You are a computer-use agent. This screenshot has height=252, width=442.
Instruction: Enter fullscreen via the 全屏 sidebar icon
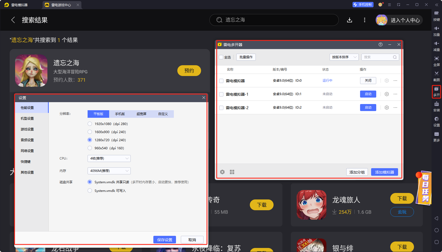click(437, 61)
